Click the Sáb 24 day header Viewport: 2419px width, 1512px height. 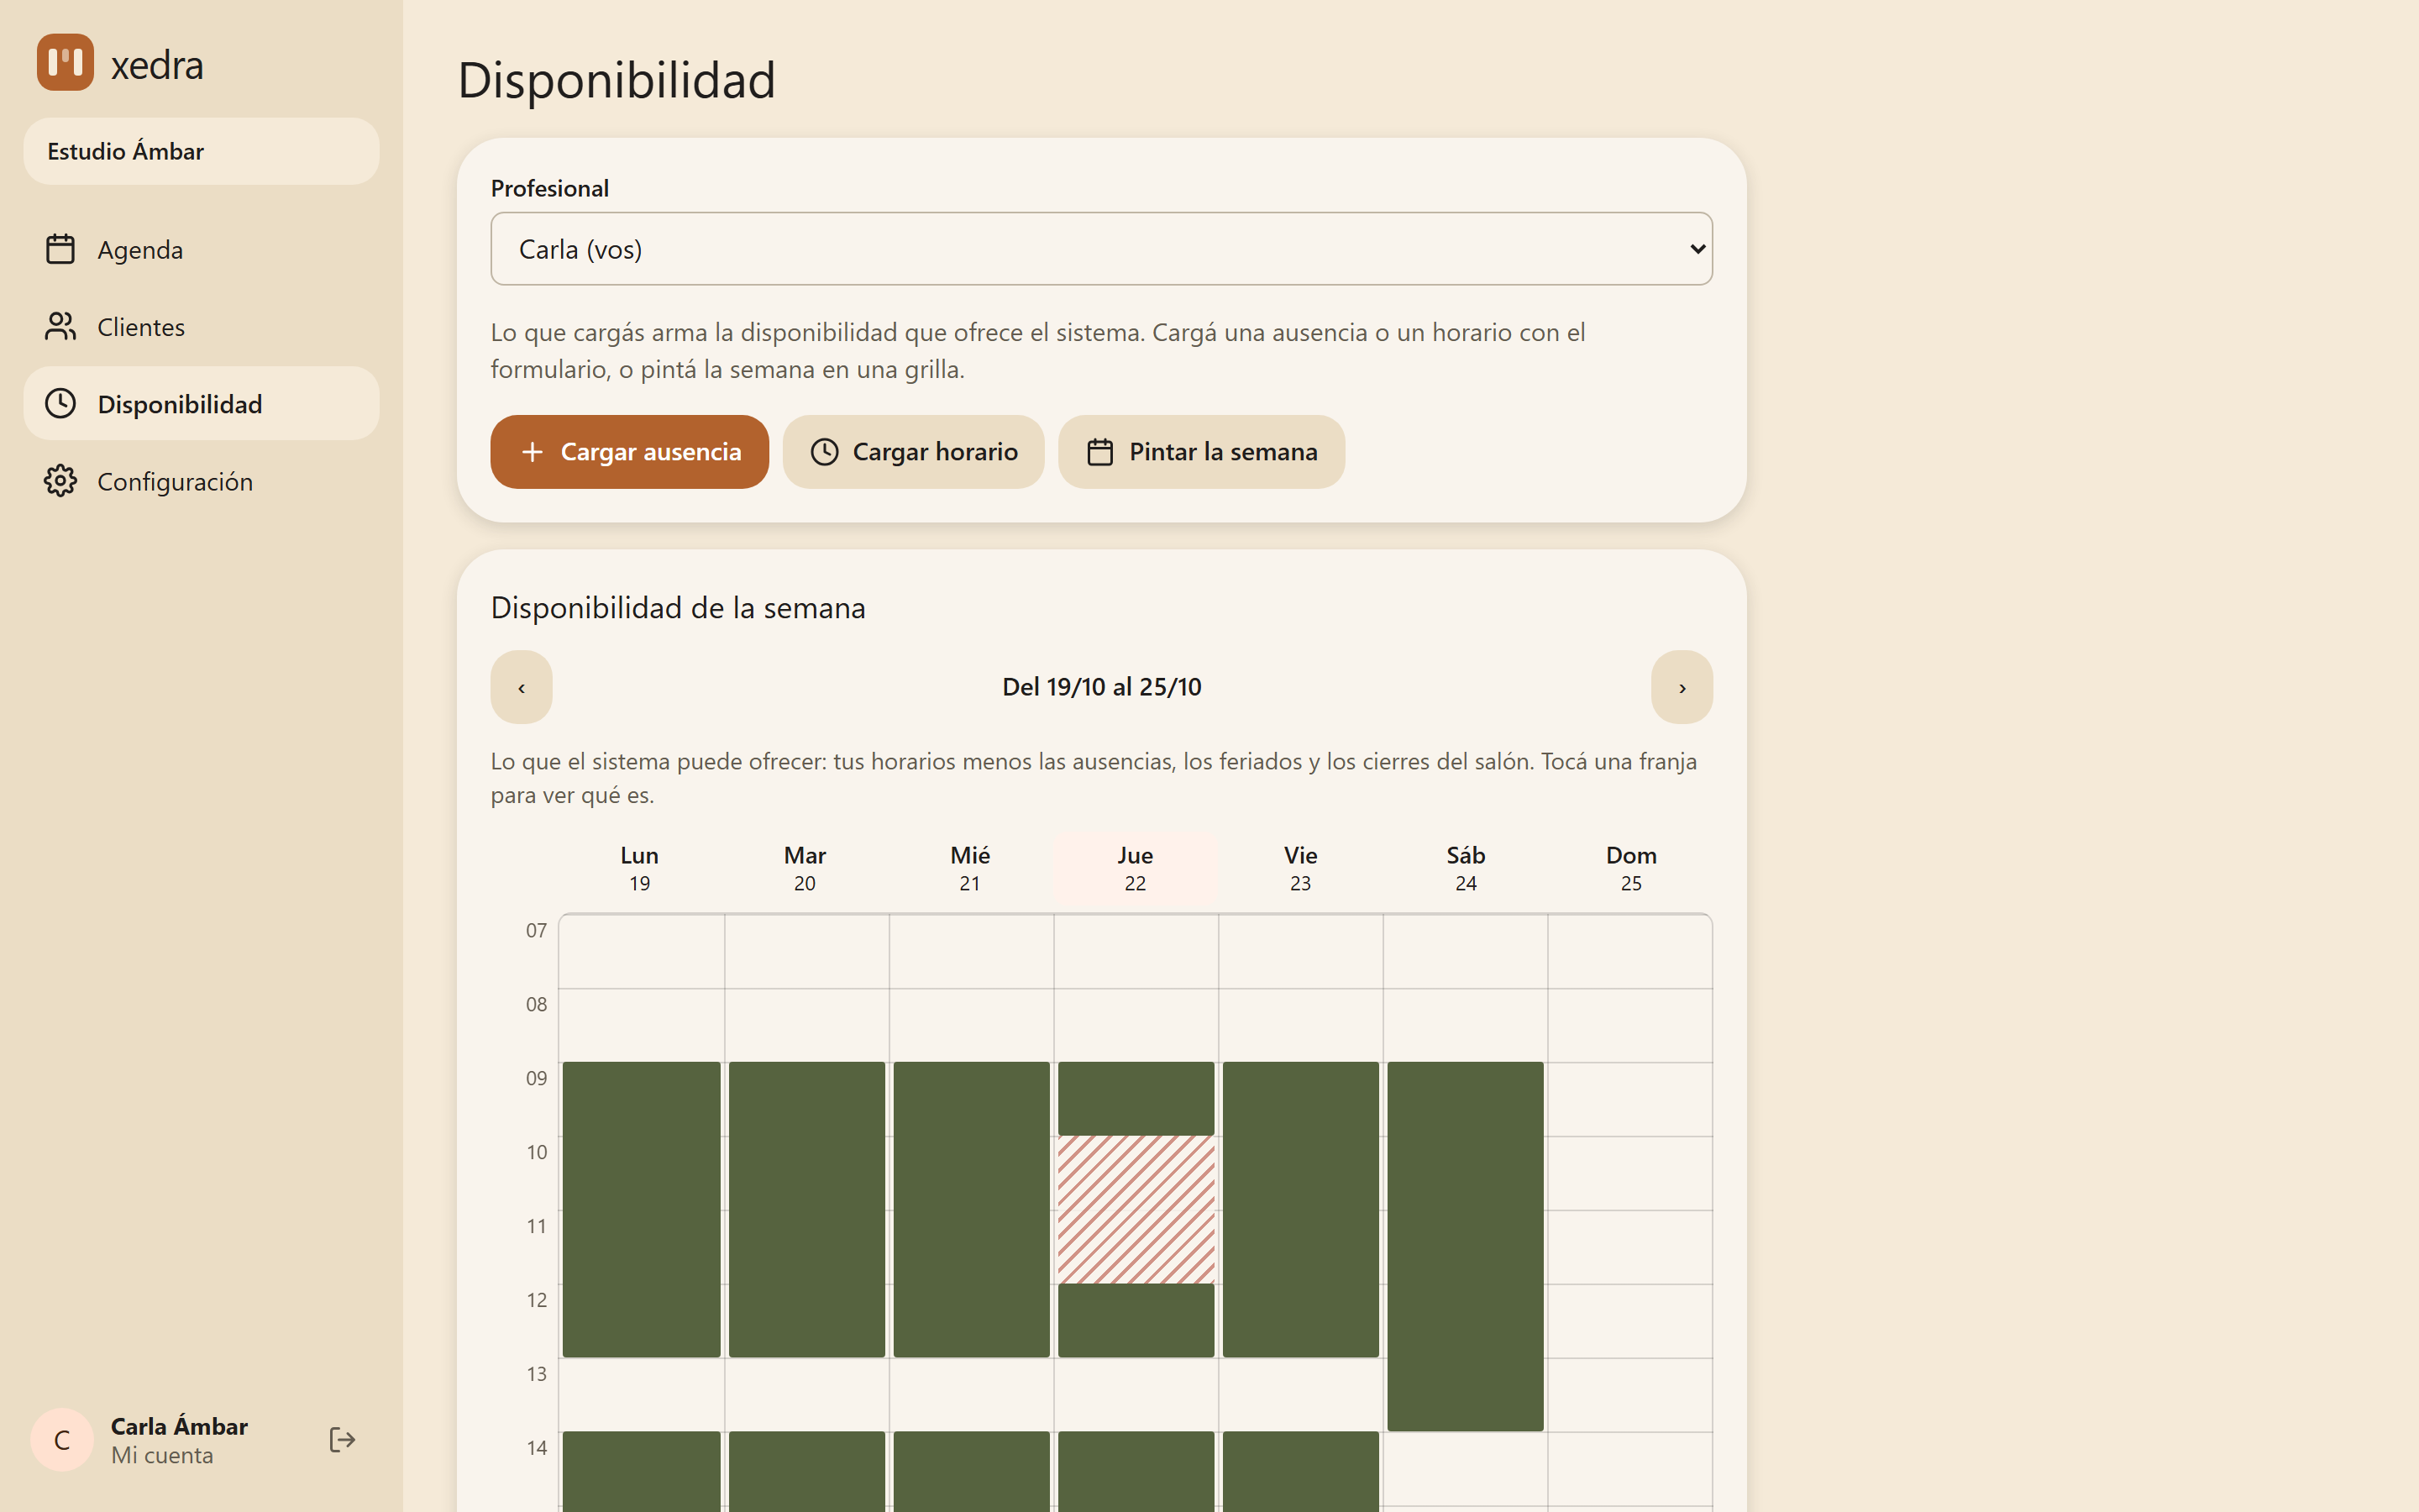tap(1466, 868)
